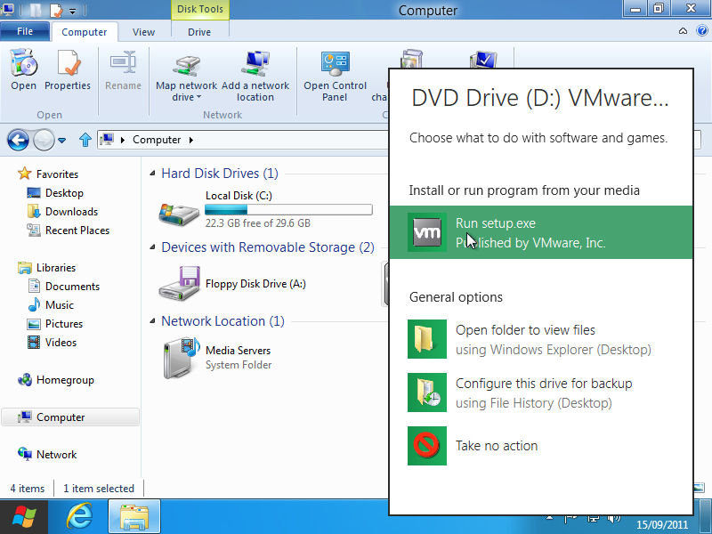Open Media Servers system folder

179,358
